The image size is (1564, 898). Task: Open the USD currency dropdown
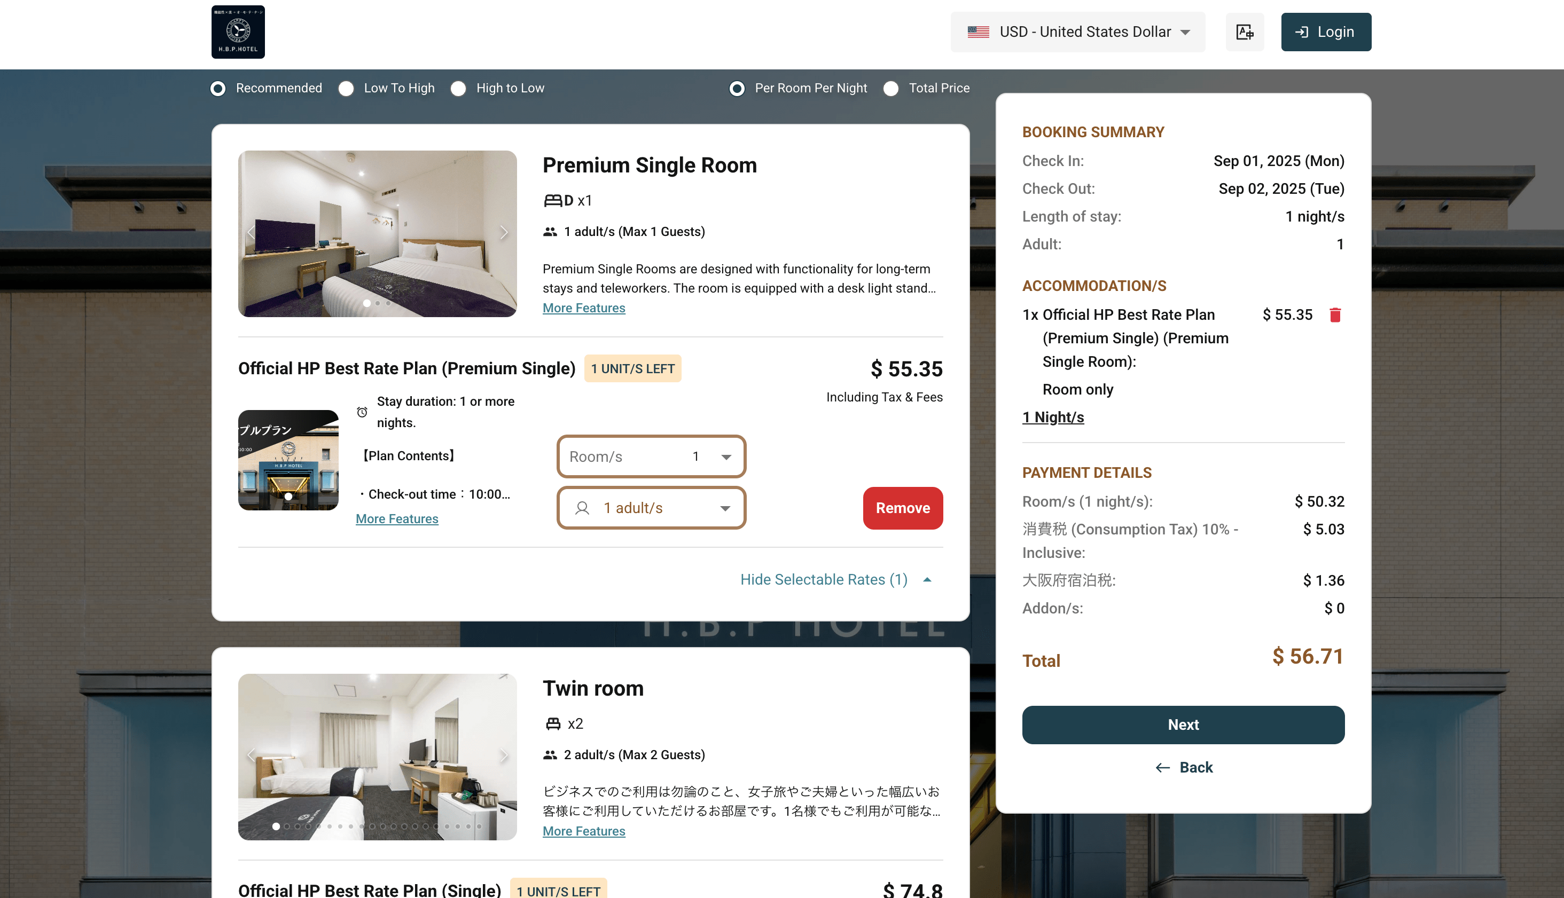tap(1077, 32)
